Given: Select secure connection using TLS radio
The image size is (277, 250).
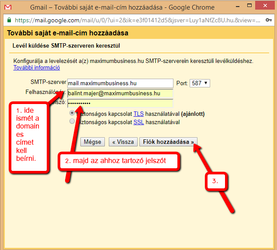Looking at the screenshot, I should [72, 113].
